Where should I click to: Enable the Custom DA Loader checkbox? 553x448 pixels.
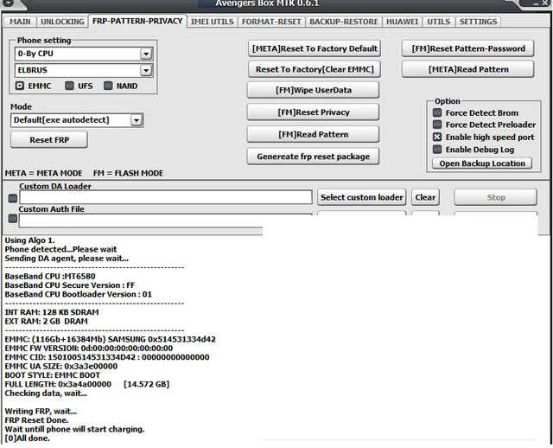pyautogui.click(x=13, y=198)
